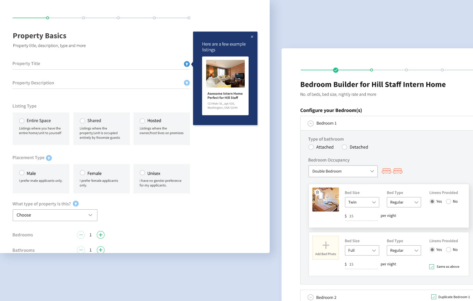Click the current green step in Property Basics progress
This screenshot has width=473, height=301.
tap(48, 18)
